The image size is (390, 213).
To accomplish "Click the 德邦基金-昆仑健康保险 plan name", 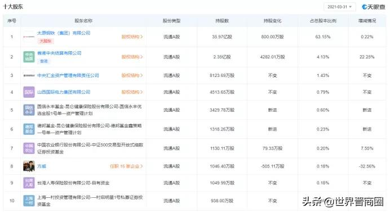I will 90,129.
